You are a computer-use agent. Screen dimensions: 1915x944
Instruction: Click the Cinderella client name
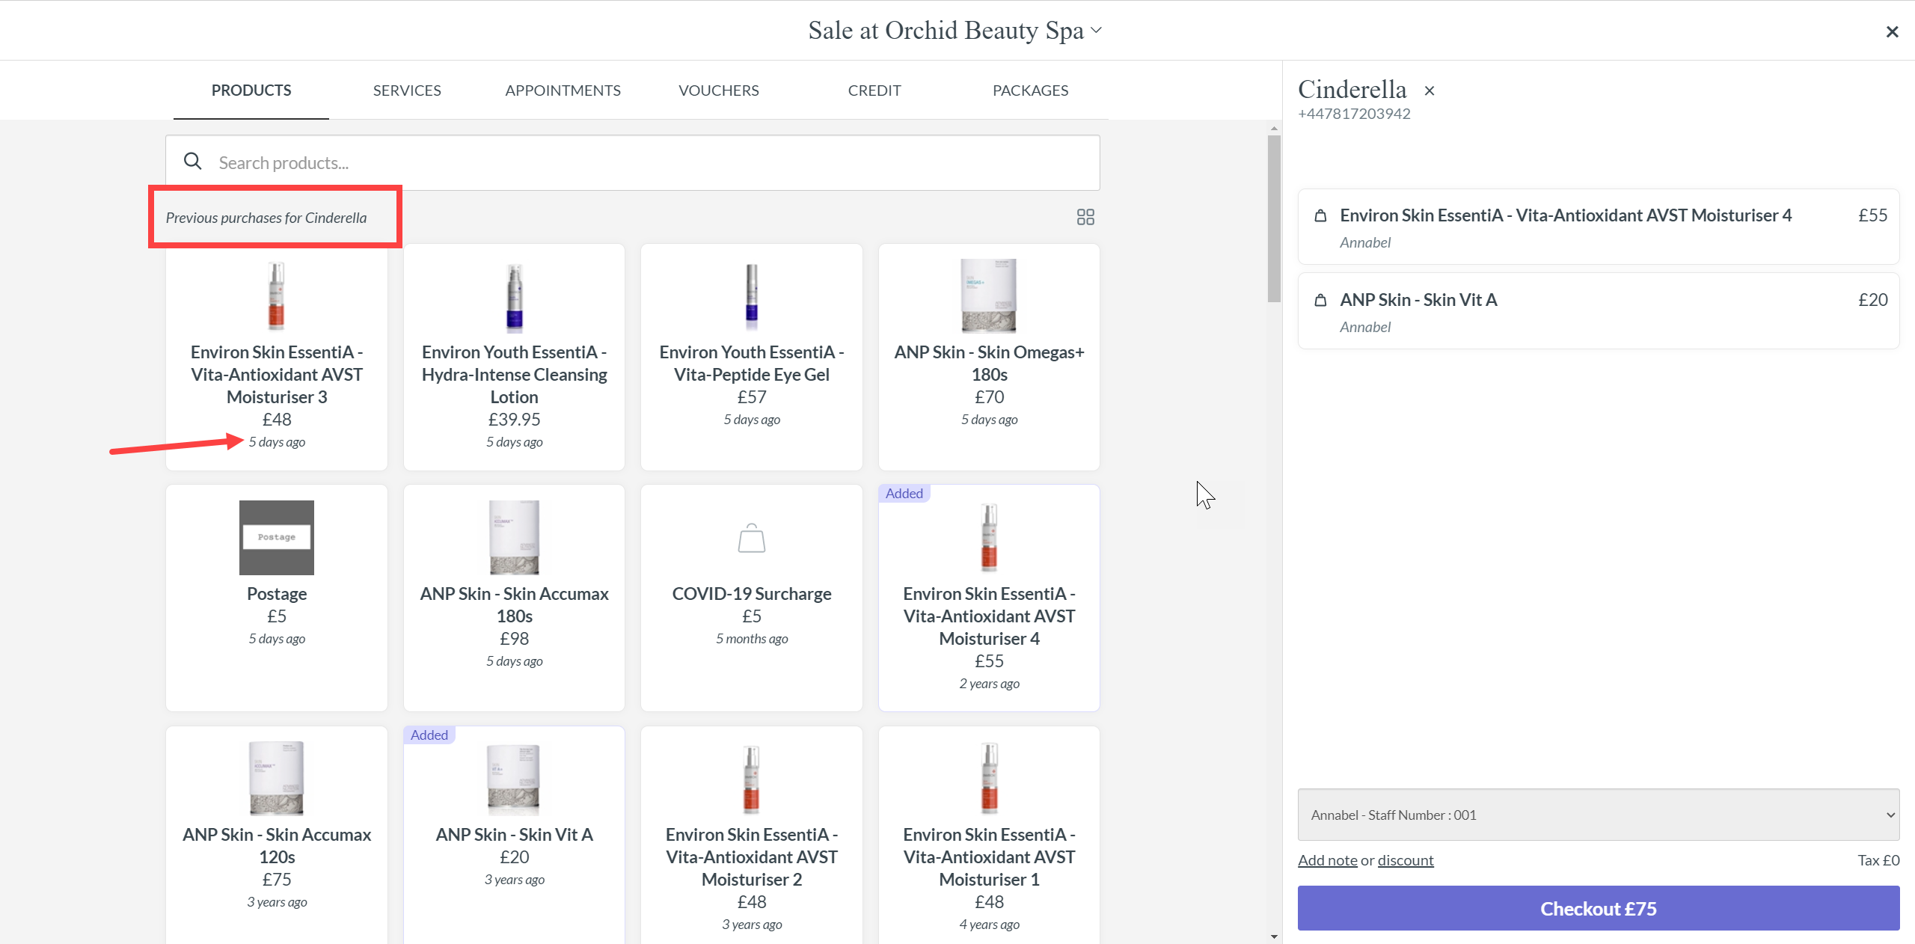(1352, 89)
